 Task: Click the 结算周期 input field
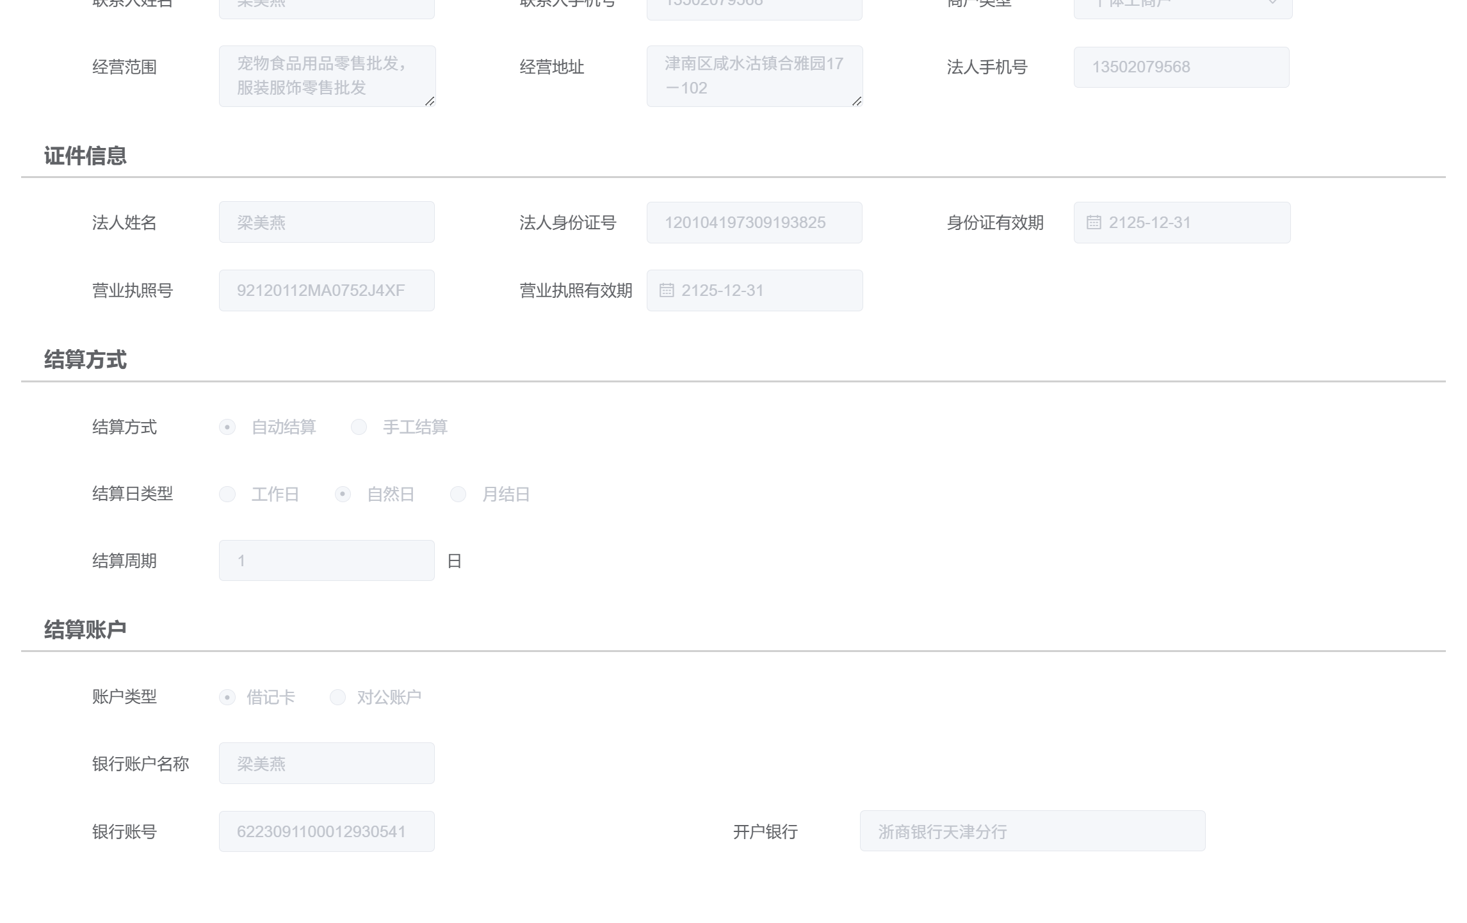click(327, 561)
